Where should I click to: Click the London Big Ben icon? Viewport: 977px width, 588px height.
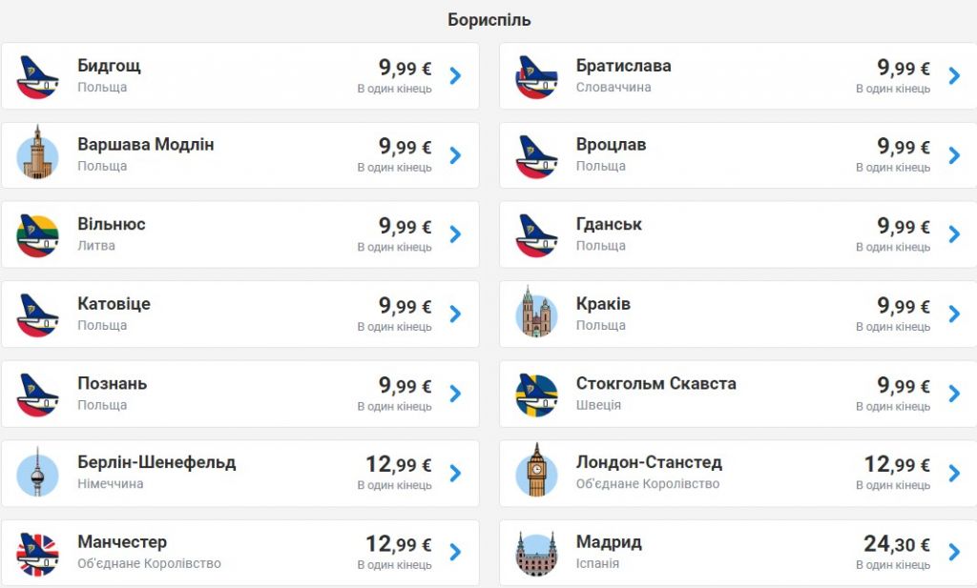(x=536, y=473)
